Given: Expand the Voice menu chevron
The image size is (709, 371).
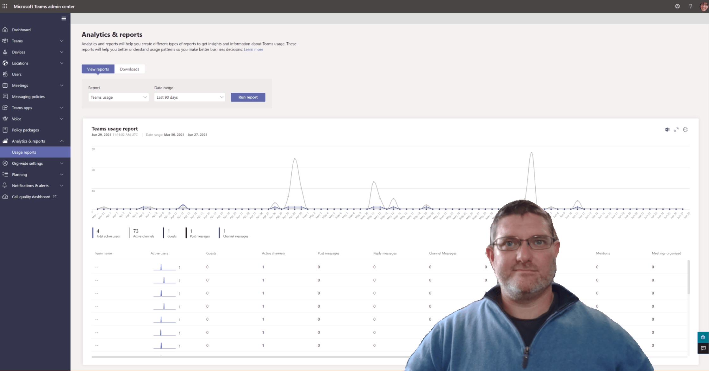Looking at the screenshot, I should pos(62,119).
